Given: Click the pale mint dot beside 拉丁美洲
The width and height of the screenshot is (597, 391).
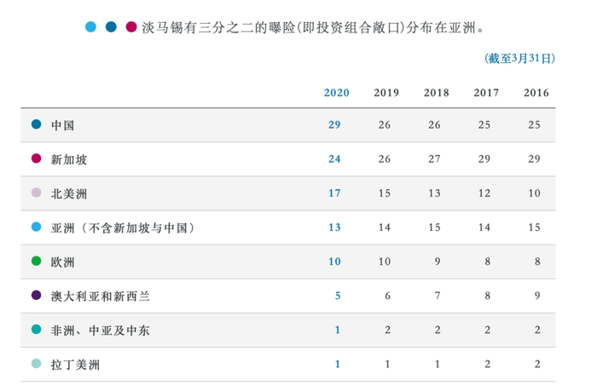Looking at the screenshot, I should (36, 364).
